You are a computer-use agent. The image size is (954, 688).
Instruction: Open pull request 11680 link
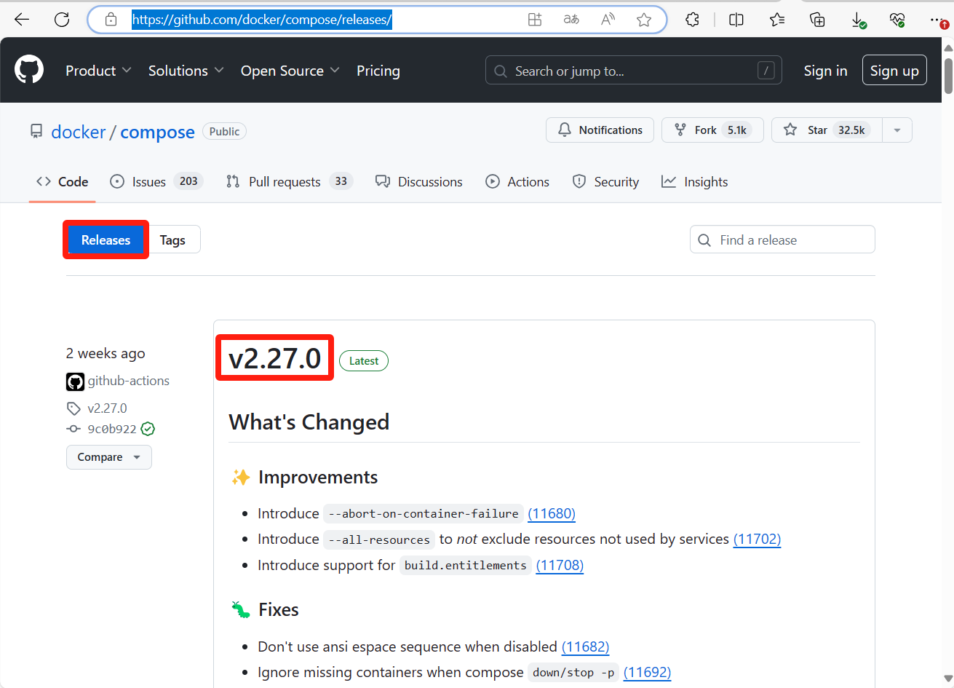click(x=552, y=513)
